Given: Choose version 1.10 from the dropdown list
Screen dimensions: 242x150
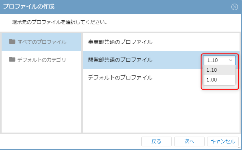Looking at the screenshot, I should (219, 70).
